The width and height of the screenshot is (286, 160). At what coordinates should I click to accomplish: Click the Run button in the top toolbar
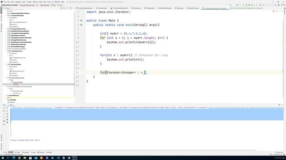pos(244,5)
